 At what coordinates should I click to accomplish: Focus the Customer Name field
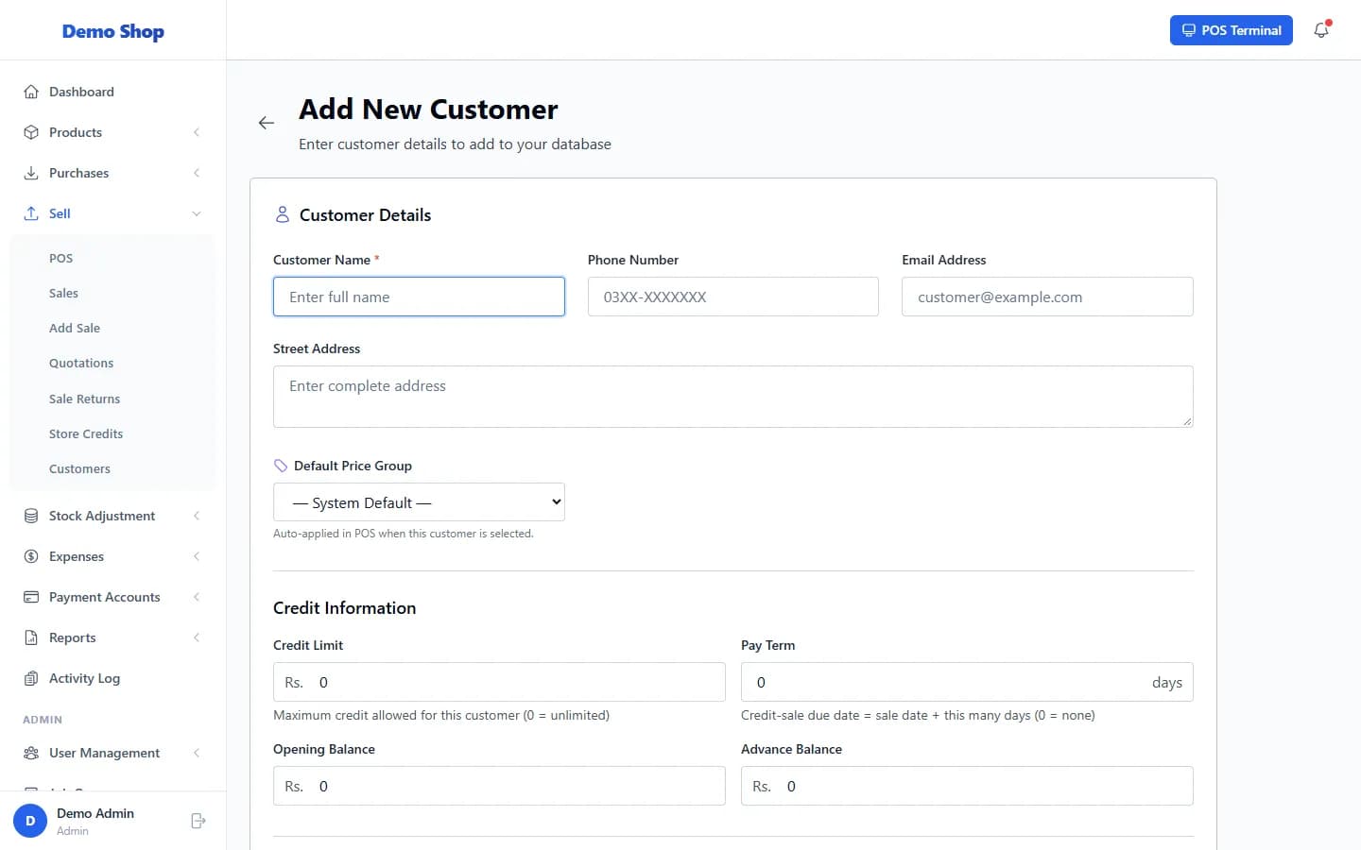[x=419, y=297]
